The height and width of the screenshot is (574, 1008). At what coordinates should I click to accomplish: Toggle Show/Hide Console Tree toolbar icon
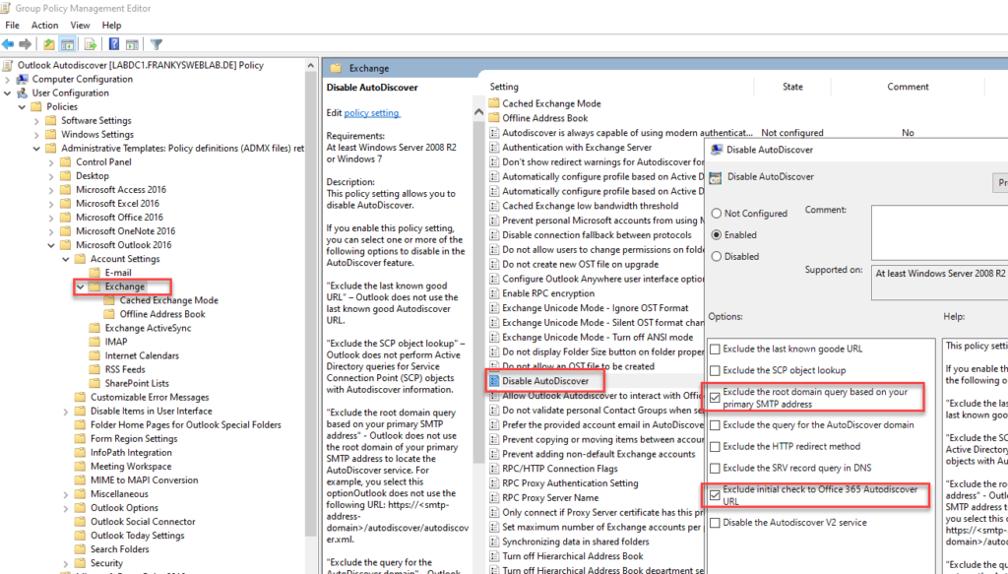point(67,44)
